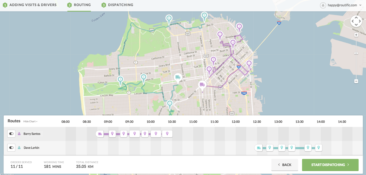This screenshot has height=175, width=366.
Task: Zoom in with the map plus button
Action: point(356,35)
